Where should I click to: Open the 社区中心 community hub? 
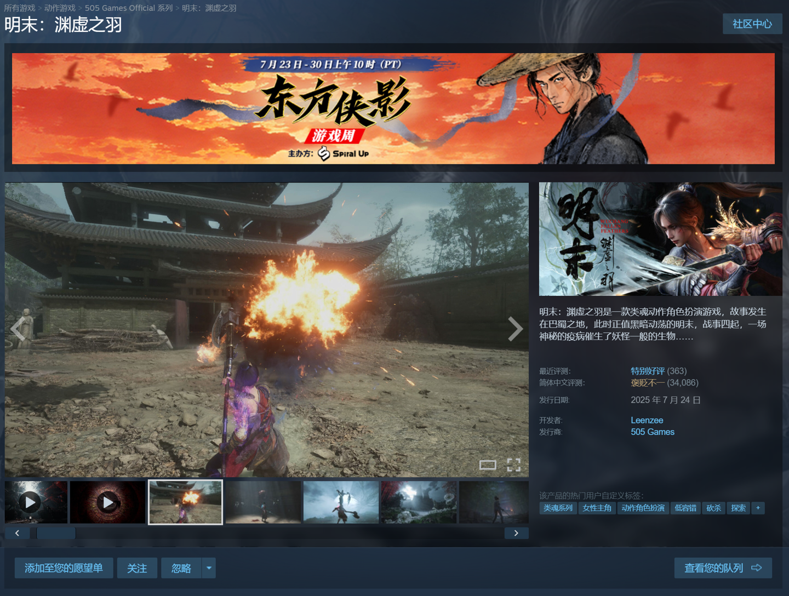752,24
